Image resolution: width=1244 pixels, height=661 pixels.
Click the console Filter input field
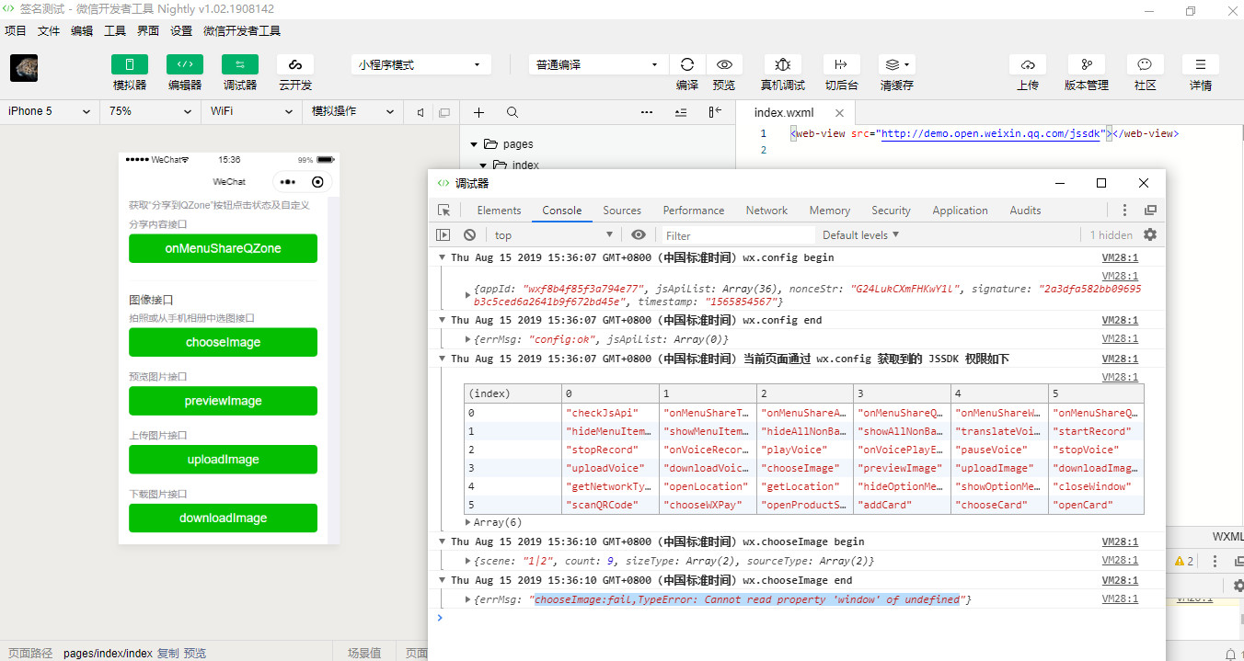[738, 235]
